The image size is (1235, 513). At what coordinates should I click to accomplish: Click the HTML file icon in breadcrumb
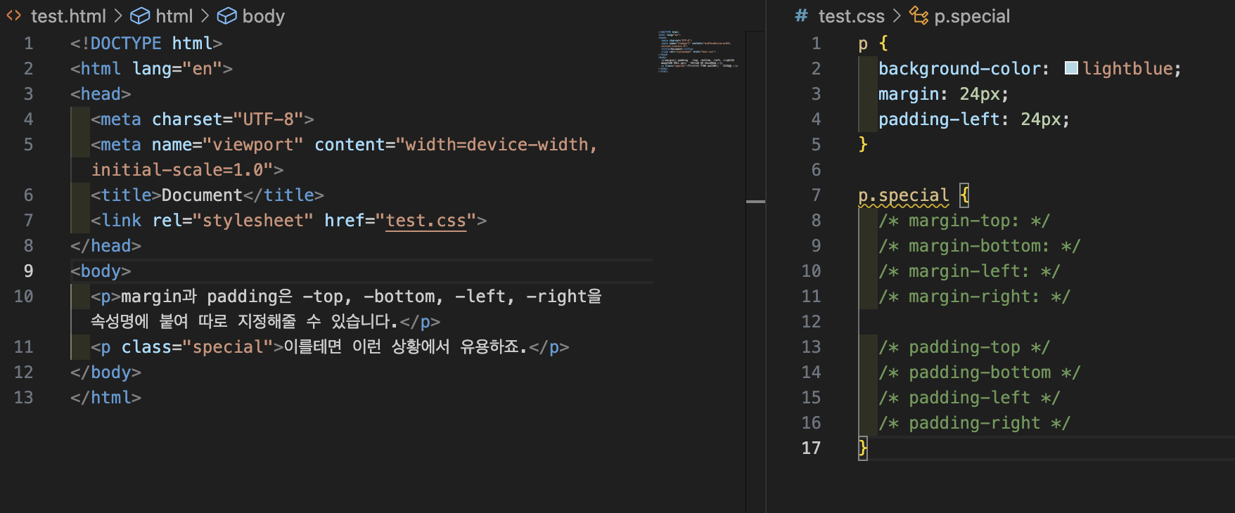(13, 15)
